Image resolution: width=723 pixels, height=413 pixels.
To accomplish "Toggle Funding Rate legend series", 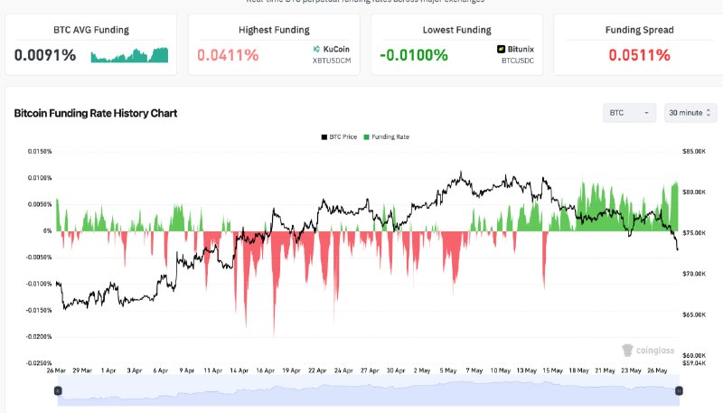I will (387, 136).
